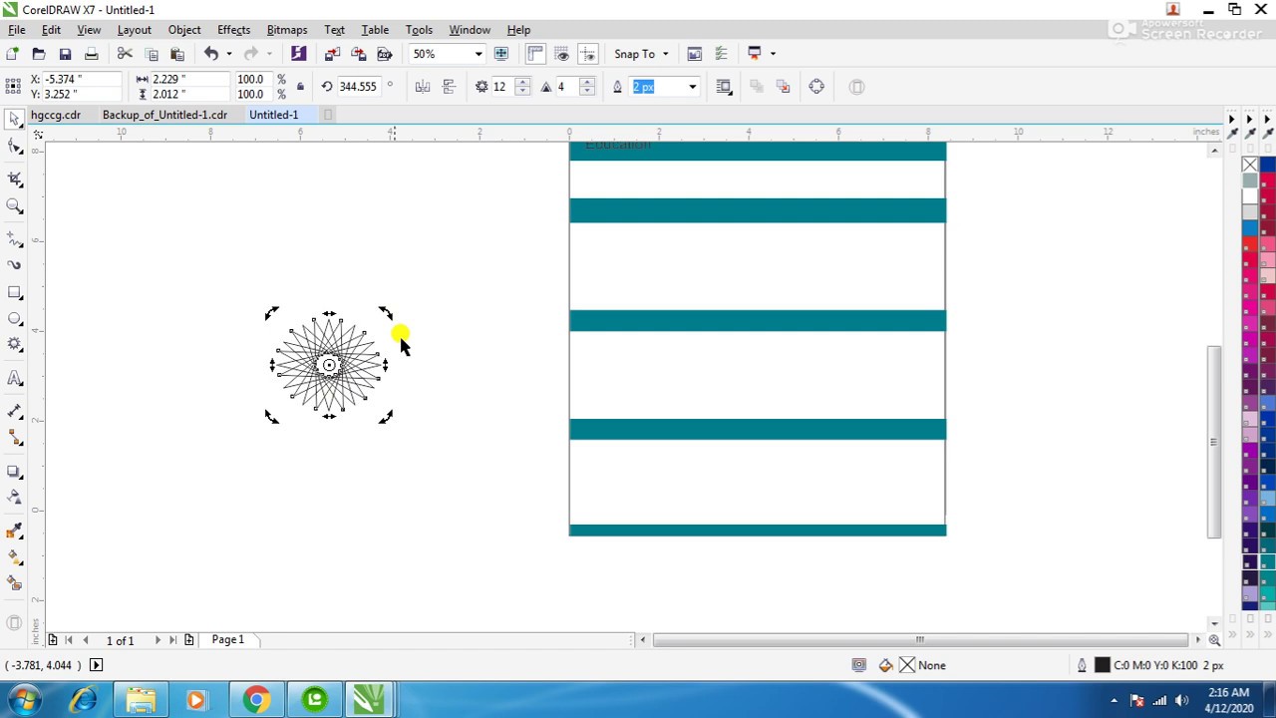Click Convert to Curves button

(x=816, y=87)
